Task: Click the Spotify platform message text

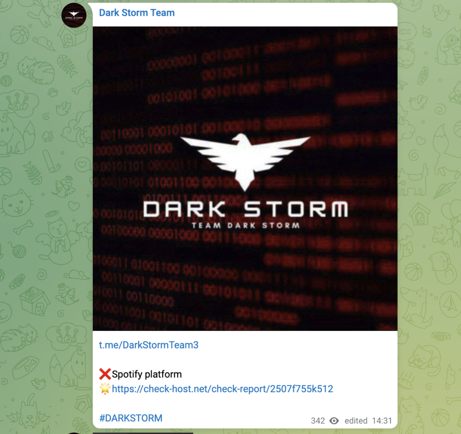Action: point(147,374)
